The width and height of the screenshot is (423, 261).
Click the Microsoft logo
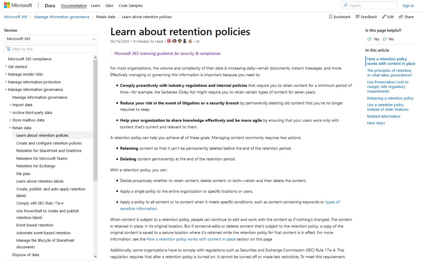click(x=18, y=6)
